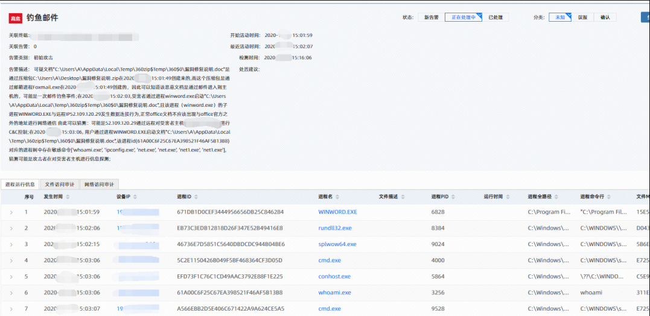Click the 高危 severity badge
The height and width of the screenshot is (316, 650).
point(16,19)
